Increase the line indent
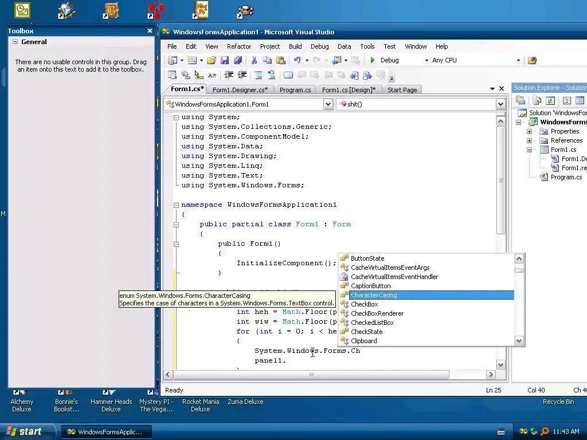Viewport: 587px width, 440px height. 242,75
